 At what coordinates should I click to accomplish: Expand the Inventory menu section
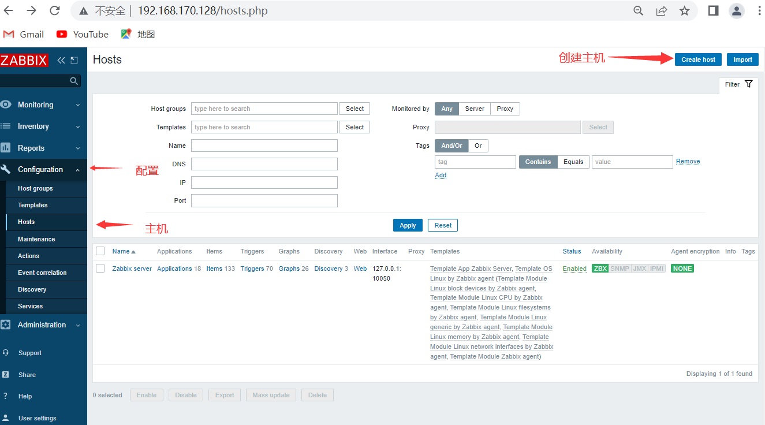(x=43, y=126)
